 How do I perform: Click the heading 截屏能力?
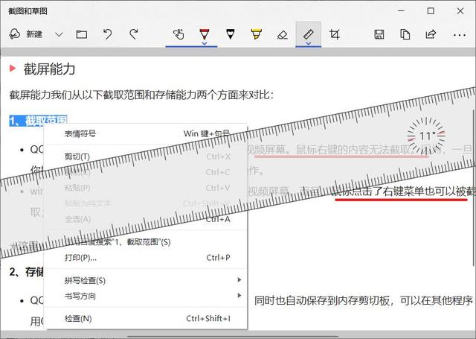pyautogui.click(x=49, y=69)
